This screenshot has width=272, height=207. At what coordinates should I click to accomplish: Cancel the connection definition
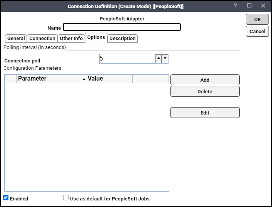(257, 31)
